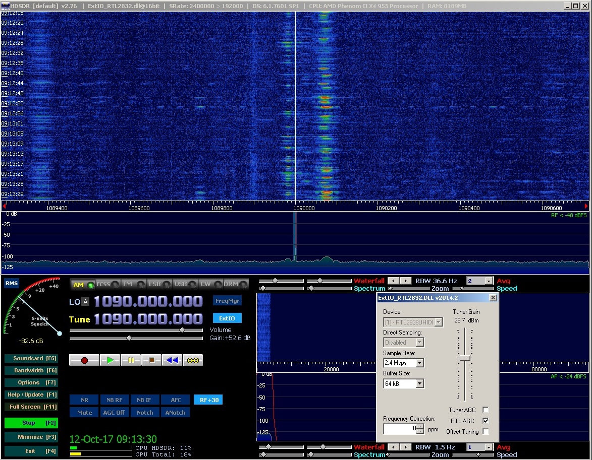Switch to Full Screen [F11]

pos(31,407)
